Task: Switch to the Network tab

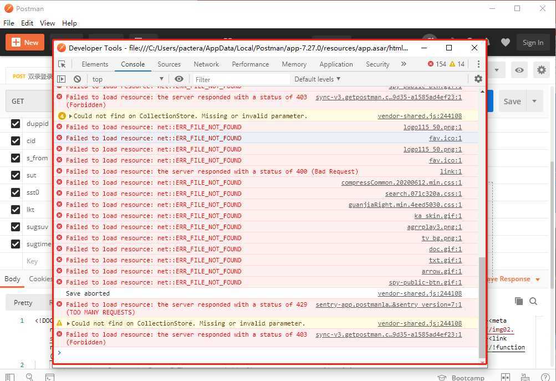Action: pos(206,64)
